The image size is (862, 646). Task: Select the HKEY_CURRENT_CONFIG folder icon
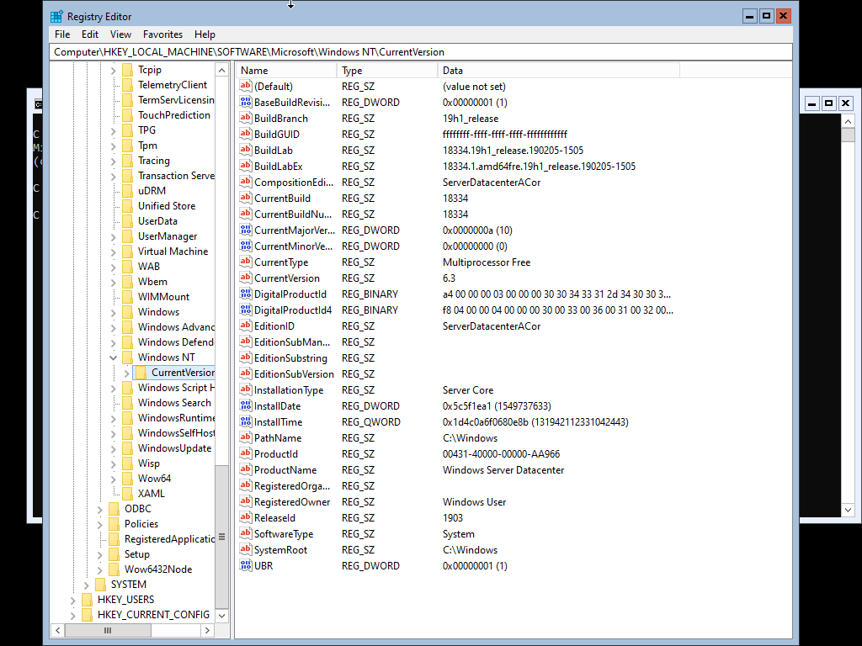(x=87, y=615)
